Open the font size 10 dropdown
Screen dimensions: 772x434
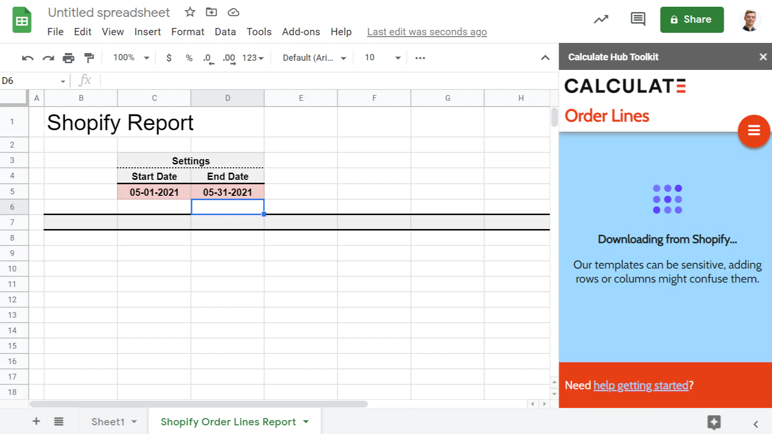383,58
